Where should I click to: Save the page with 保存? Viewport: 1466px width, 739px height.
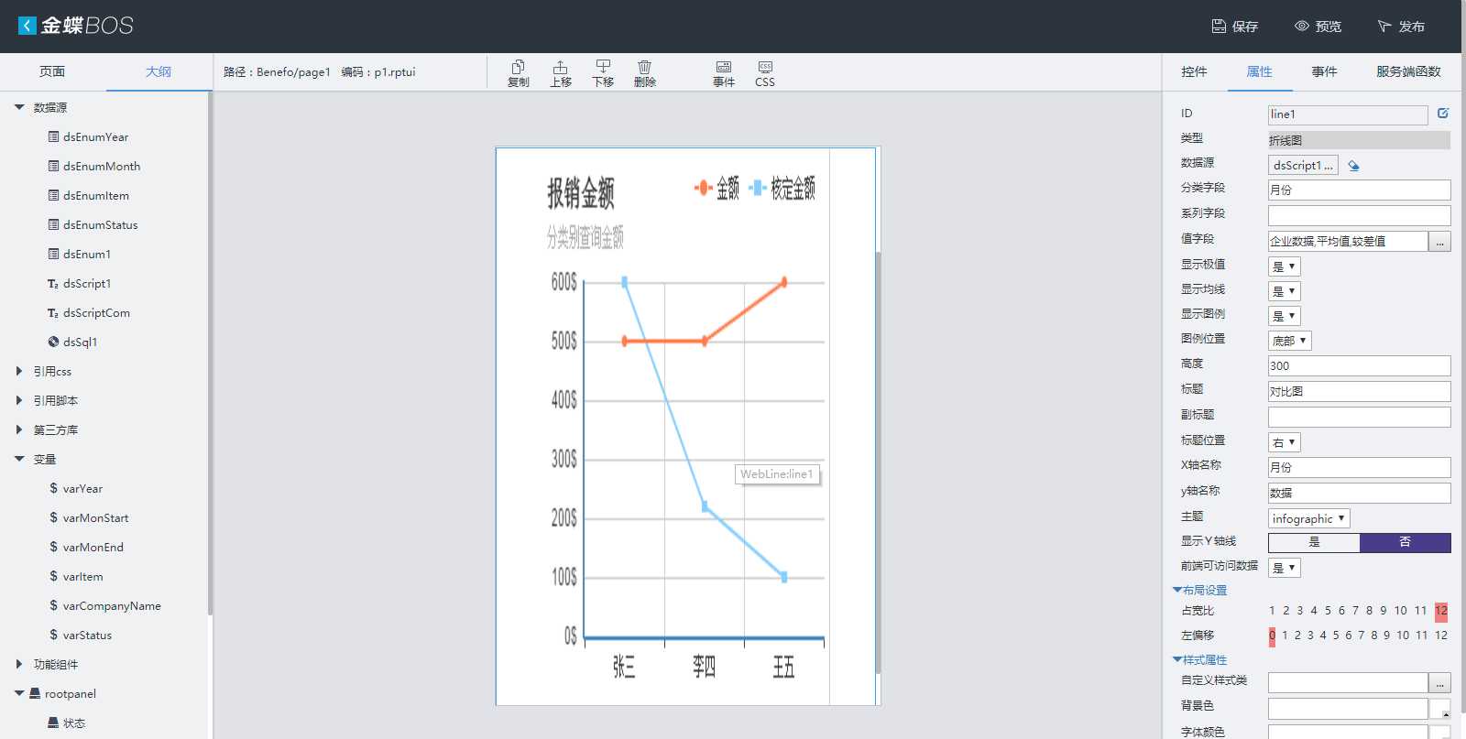click(1234, 27)
